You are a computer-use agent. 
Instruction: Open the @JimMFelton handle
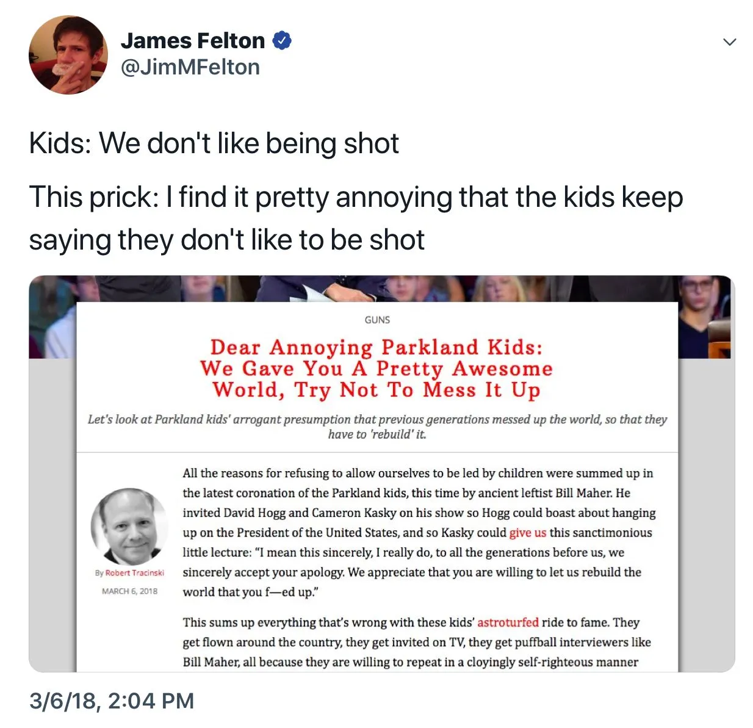[190, 67]
